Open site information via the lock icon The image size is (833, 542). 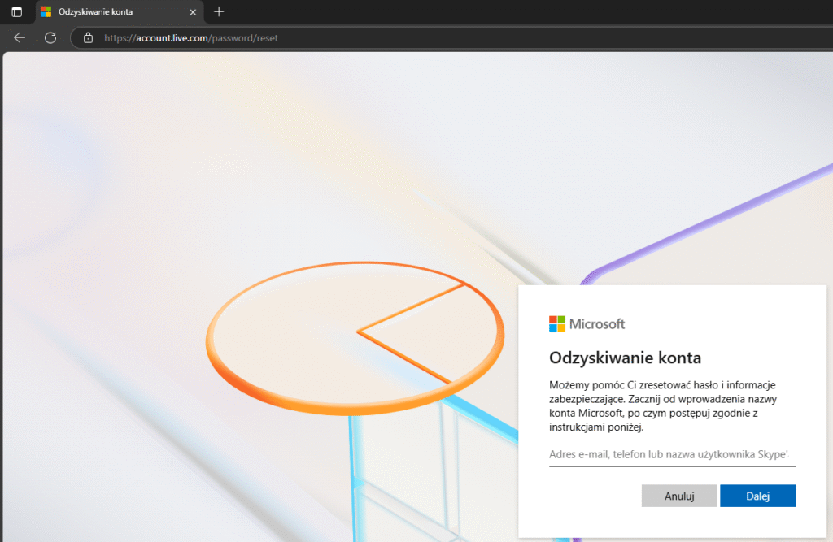87,37
